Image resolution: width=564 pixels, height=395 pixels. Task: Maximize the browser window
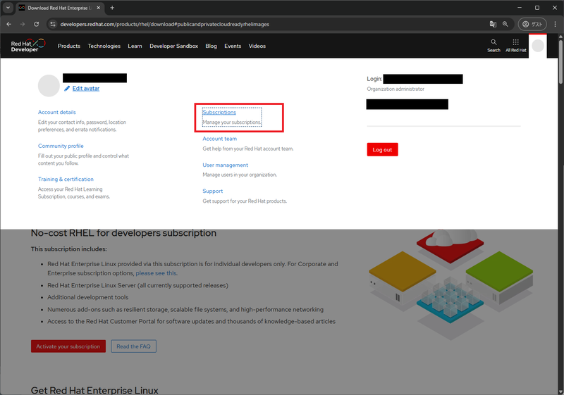pos(537,8)
